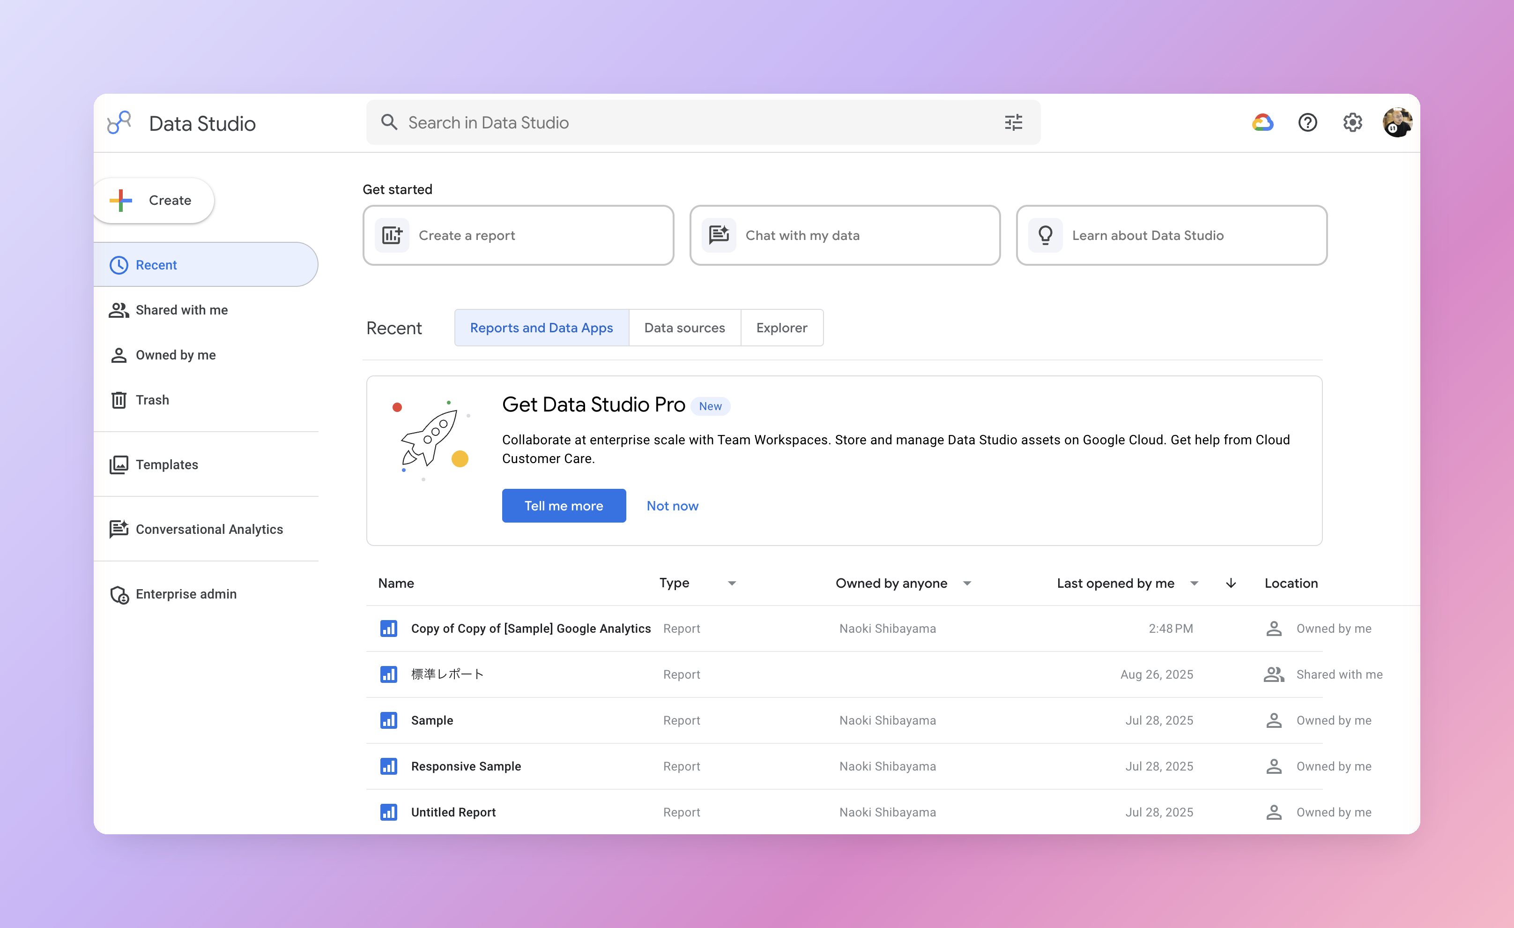Image resolution: width=1514 pixels, height=928 pixels.
Task: Open search filter options icon
Action: 1013,122
